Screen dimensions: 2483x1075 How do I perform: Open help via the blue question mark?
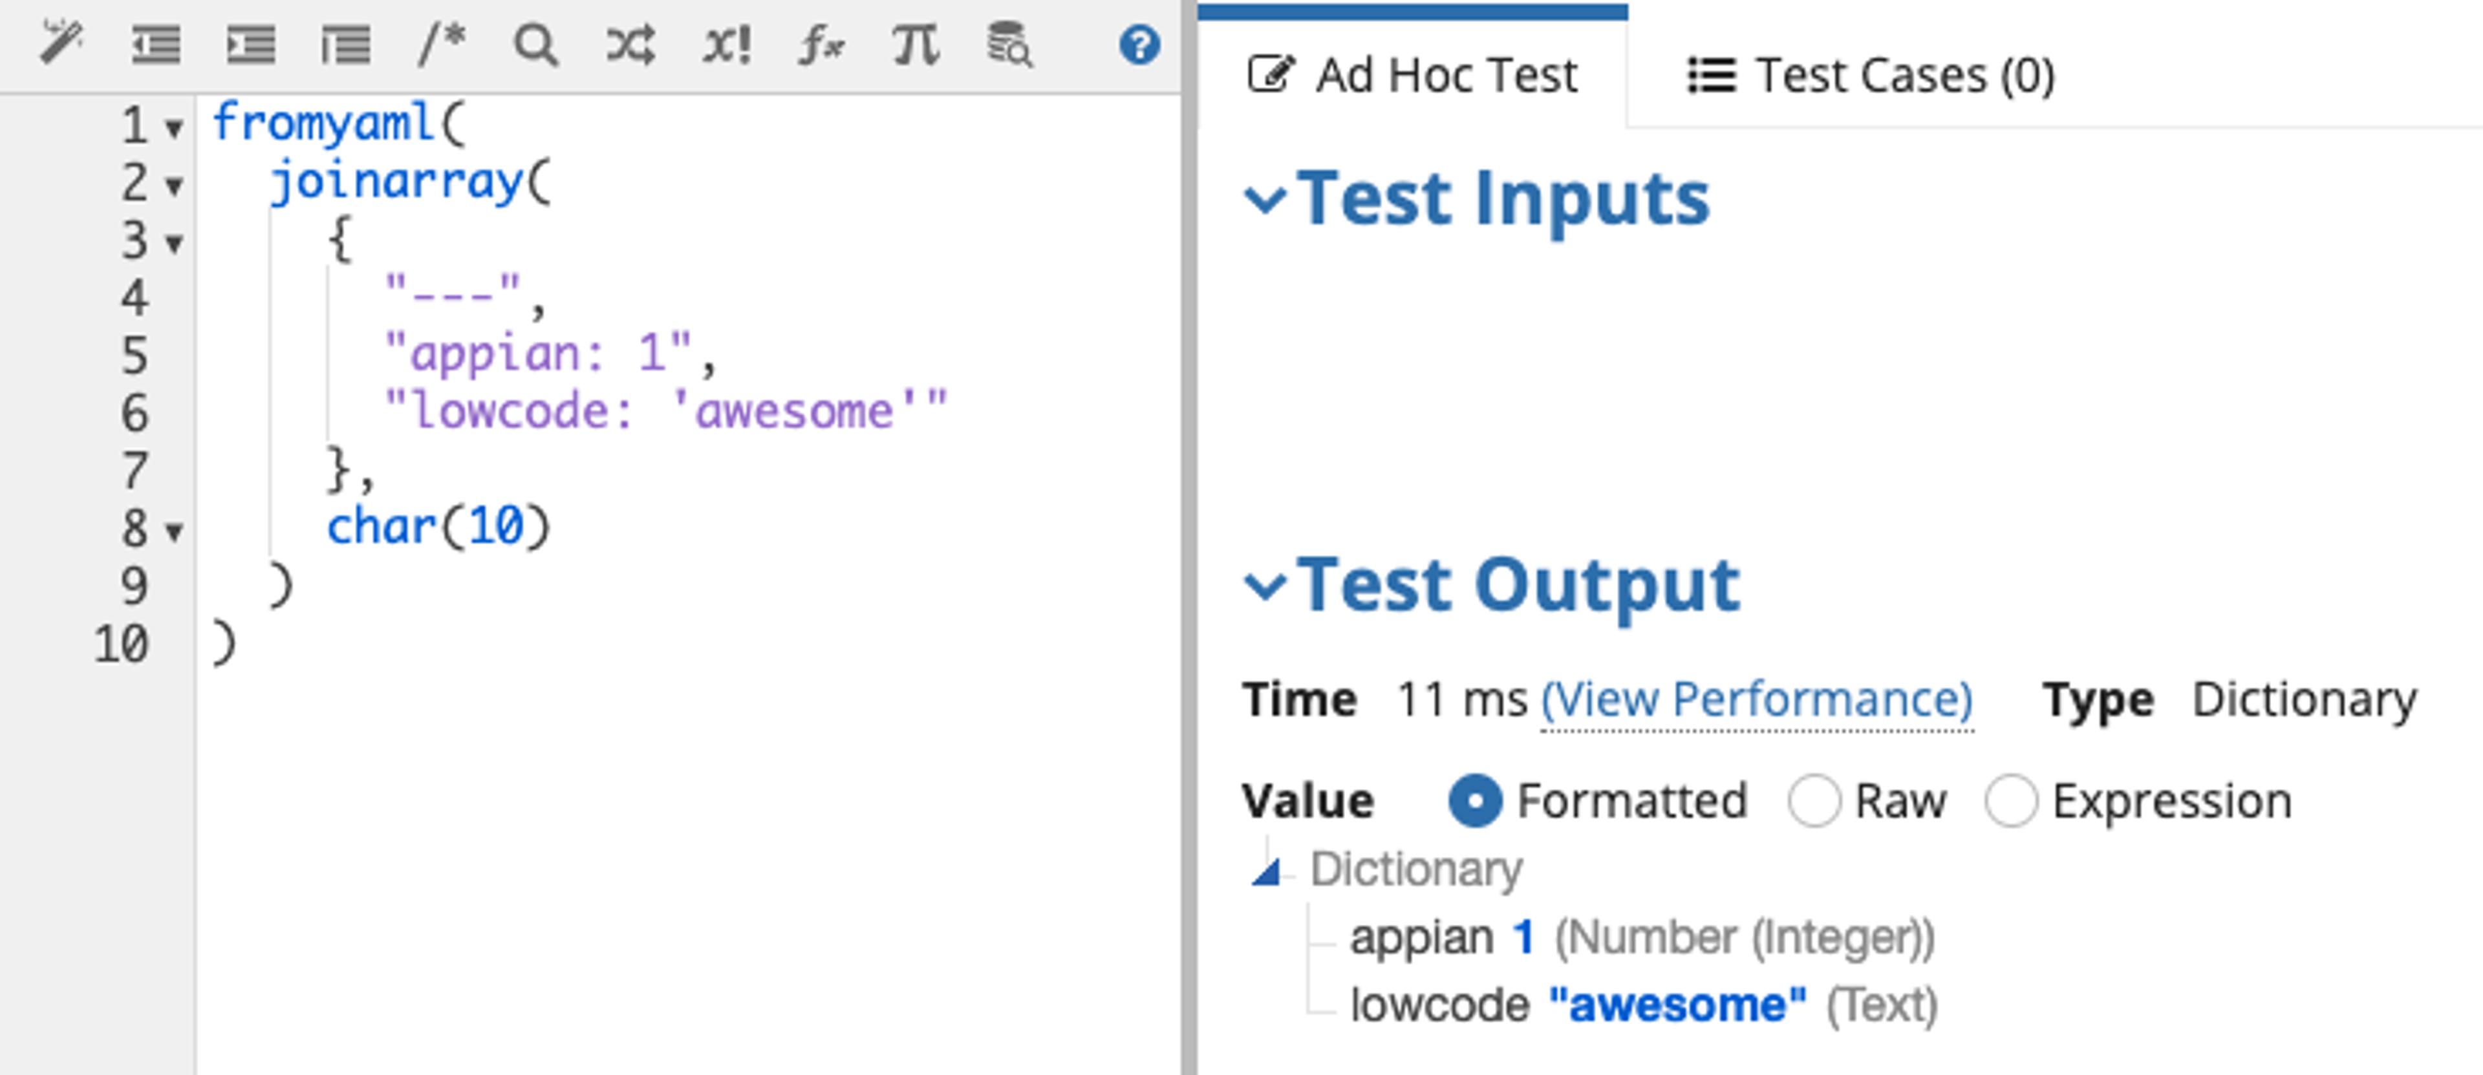click(x=1139, y=45)
